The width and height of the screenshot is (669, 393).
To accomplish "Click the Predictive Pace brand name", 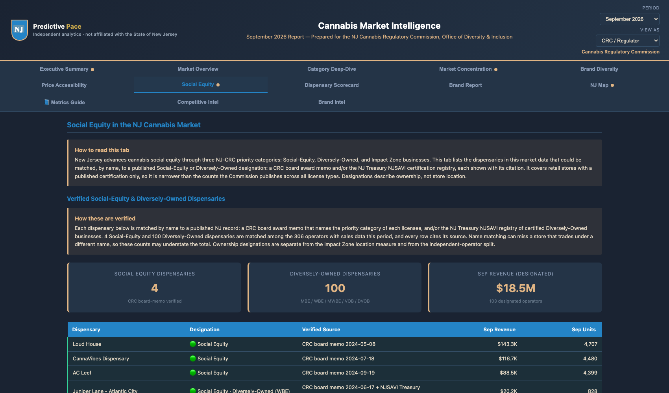I will pyautogui.click(x=57, y=26).
